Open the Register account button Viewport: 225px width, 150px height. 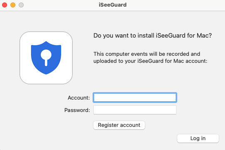(119, 125)
